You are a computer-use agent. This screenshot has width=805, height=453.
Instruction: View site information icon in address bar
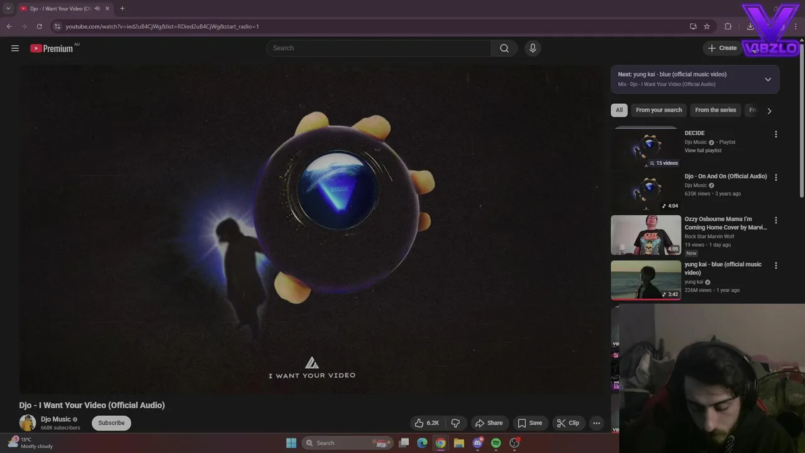57,26
